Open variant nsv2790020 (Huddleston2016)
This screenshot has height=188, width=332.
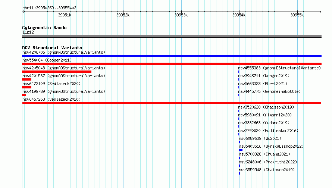pyautogui.click(x=268, y=131)
